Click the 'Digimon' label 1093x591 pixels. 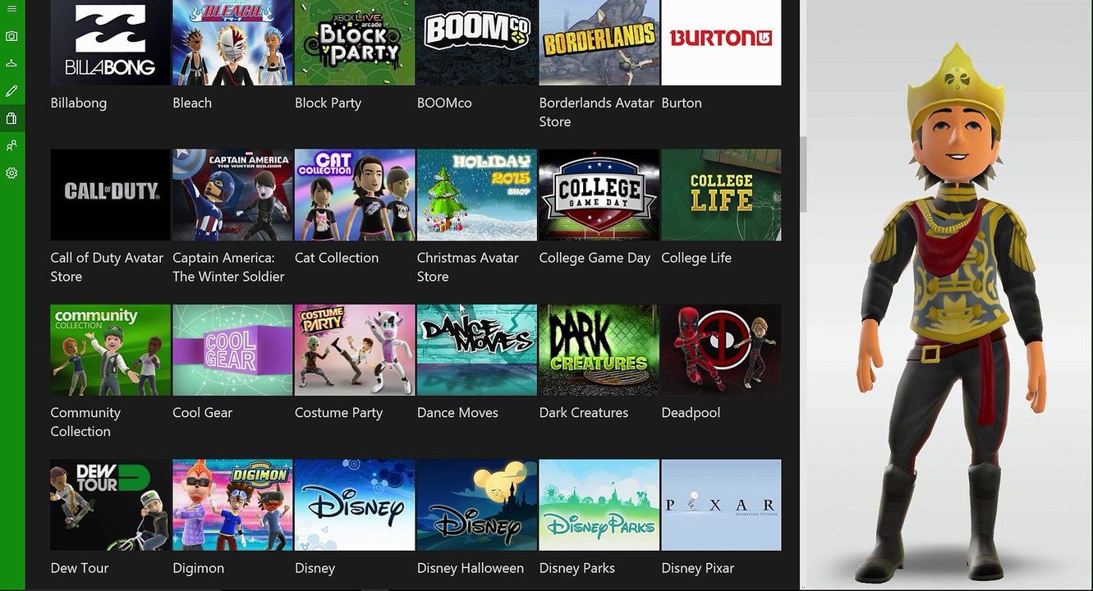pos(198,568)
